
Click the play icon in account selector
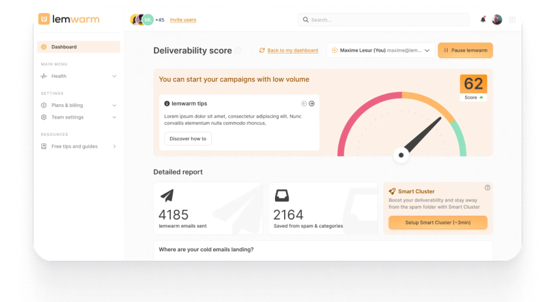click(x=334, y=50)
